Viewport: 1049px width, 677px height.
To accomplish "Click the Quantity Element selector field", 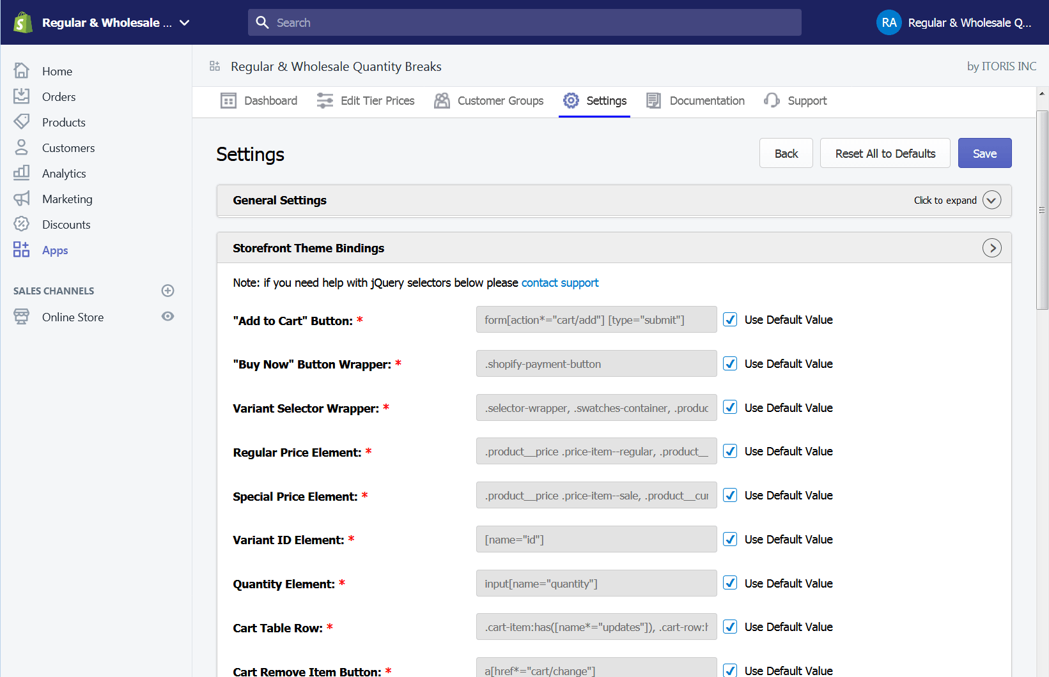I will pos(596,583).
